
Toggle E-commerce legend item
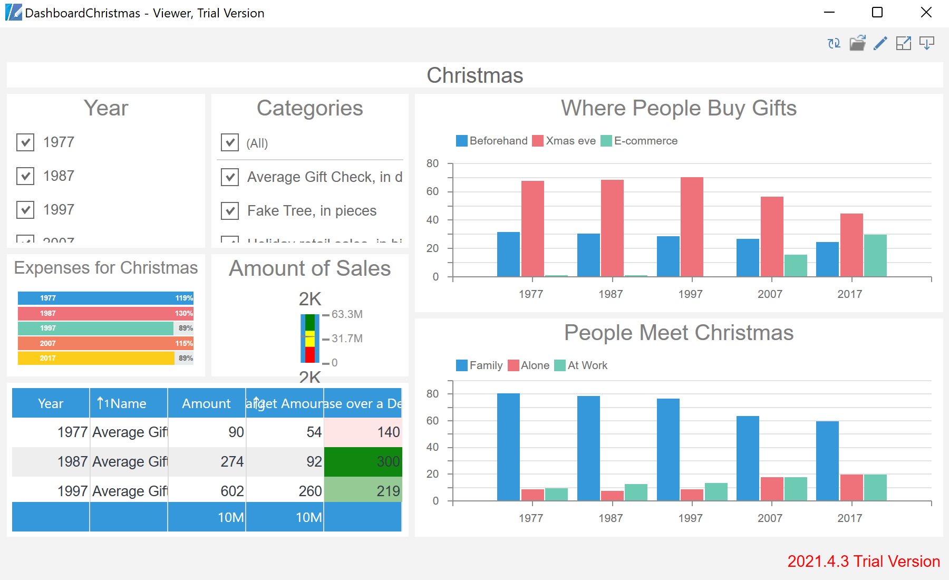click(639, 141)
